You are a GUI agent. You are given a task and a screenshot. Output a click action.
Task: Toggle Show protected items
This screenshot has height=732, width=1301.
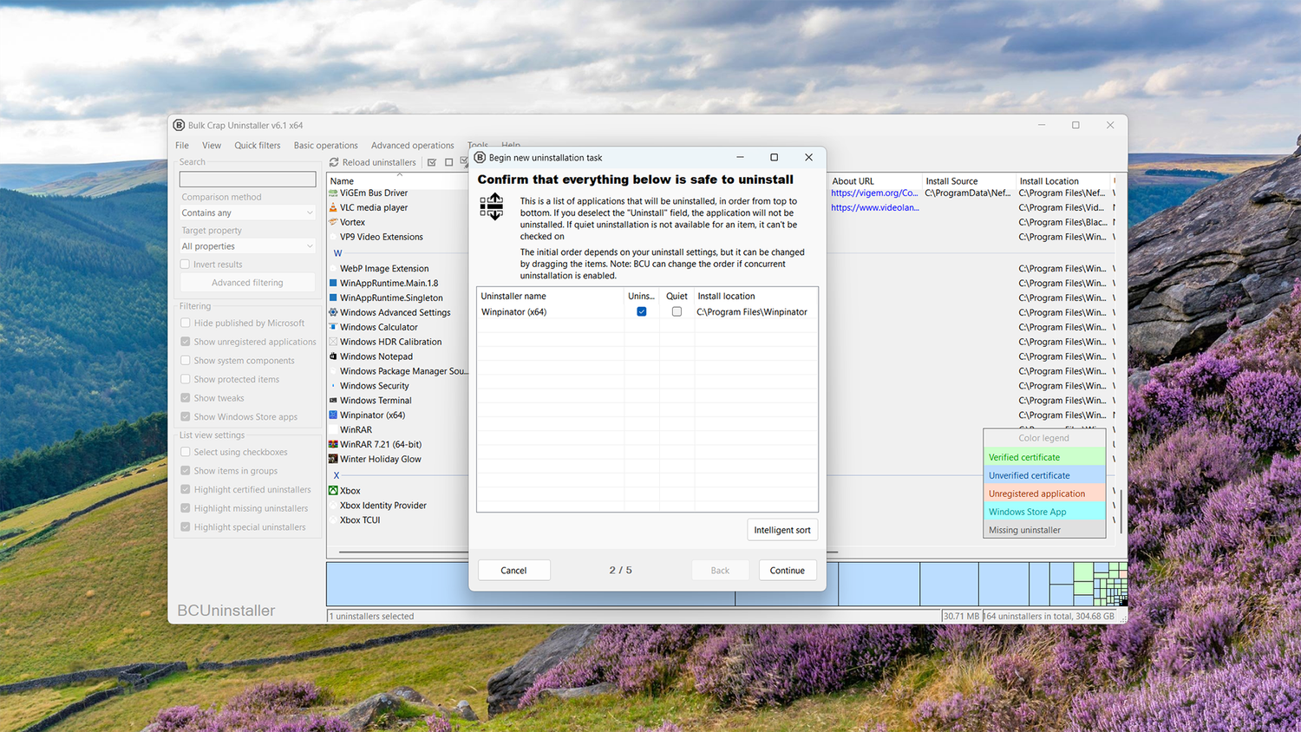185,379
